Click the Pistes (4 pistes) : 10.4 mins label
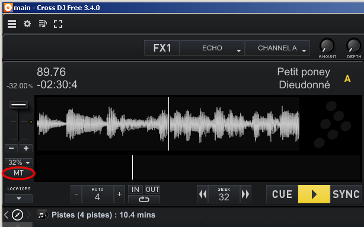Viewport: 364px width, 227px height. 103,215
